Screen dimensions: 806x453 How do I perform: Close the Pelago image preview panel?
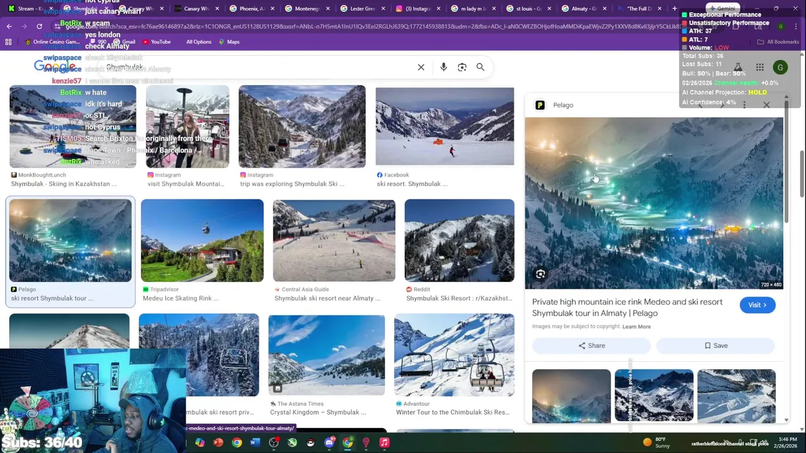766,105
